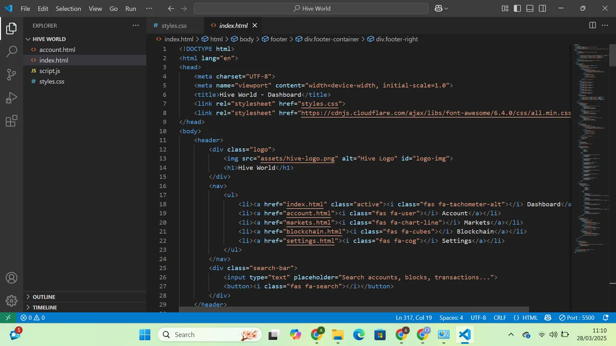Switch to the styles.css tab
616x346 pixels.
[x=174, y=25]
